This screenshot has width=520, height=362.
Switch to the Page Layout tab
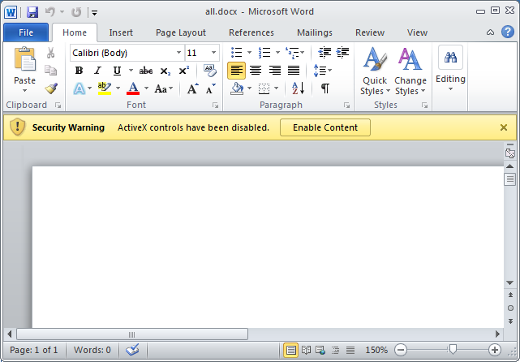point(181,32)
